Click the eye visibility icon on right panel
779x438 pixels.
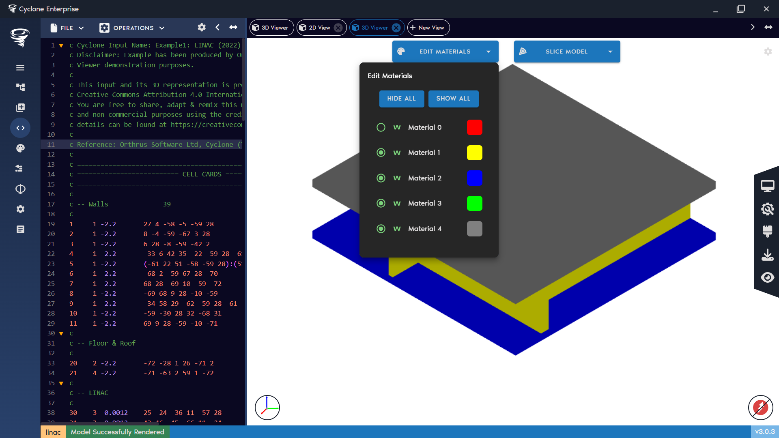pyautogui.click(x=768, y=277)
